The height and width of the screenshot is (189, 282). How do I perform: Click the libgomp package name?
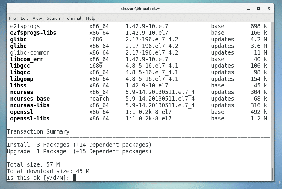(22, 79)
